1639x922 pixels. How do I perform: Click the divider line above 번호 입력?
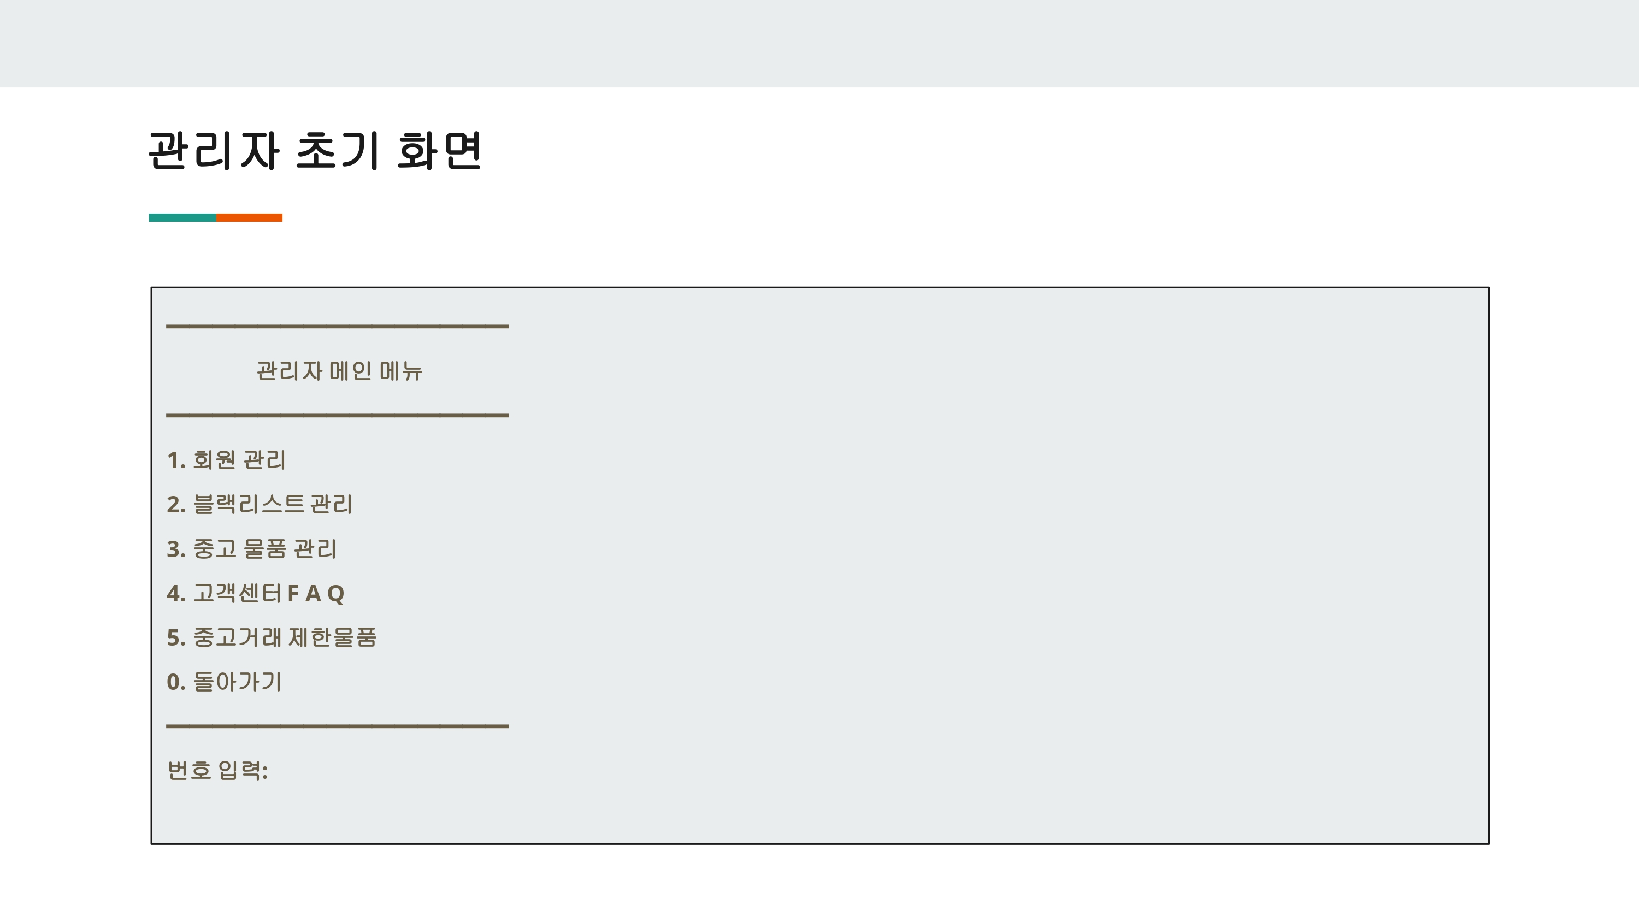[x=337, y=726]
